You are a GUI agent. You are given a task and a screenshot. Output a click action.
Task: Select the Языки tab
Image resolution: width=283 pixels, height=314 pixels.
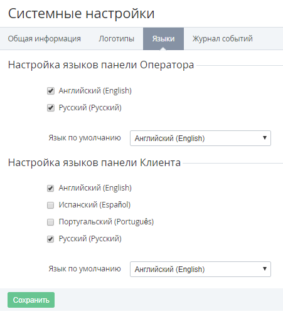click(163, 39)
